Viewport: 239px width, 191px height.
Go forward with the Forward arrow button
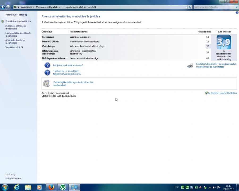point(8,7)
